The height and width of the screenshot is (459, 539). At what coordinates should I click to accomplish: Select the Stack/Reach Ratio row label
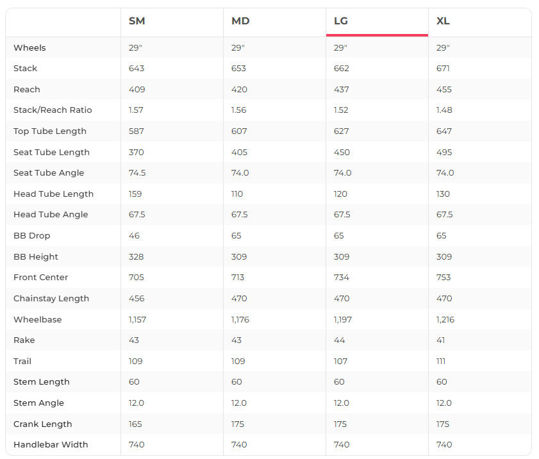(x=53, y=110)
